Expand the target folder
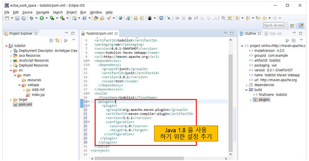This screenshot has height=161, width=309. 11,100
